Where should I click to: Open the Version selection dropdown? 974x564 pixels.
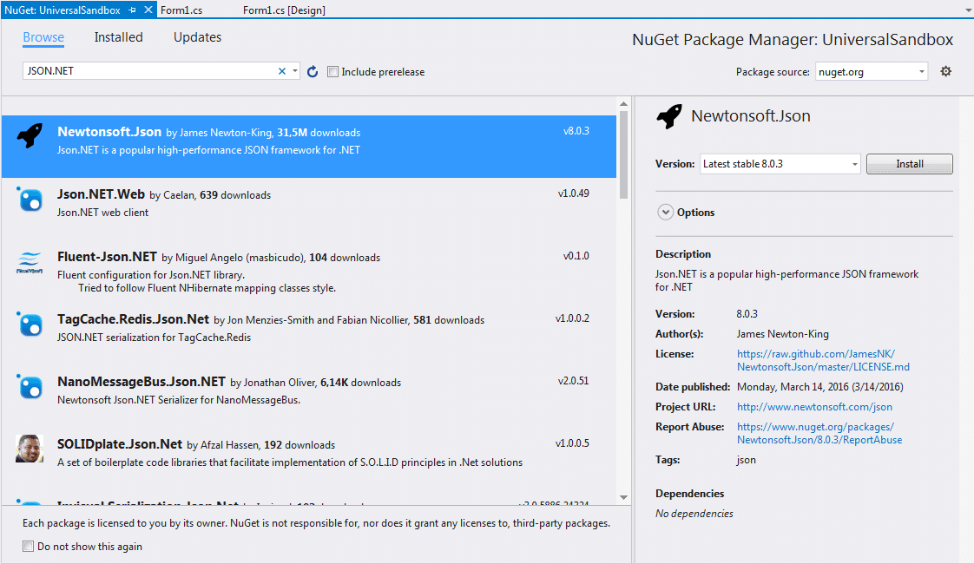pyautogui.click(x=855, y=164)
